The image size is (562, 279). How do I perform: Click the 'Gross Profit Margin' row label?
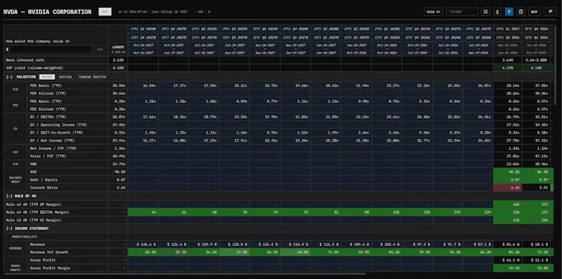point(50,268)
